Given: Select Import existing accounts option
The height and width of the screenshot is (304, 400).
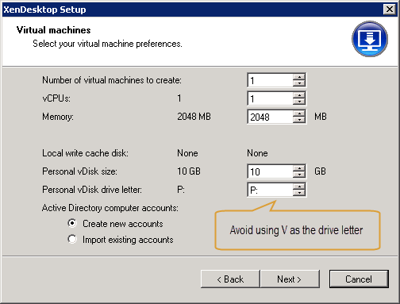Looking at the screenshot, I should [121, 240].
